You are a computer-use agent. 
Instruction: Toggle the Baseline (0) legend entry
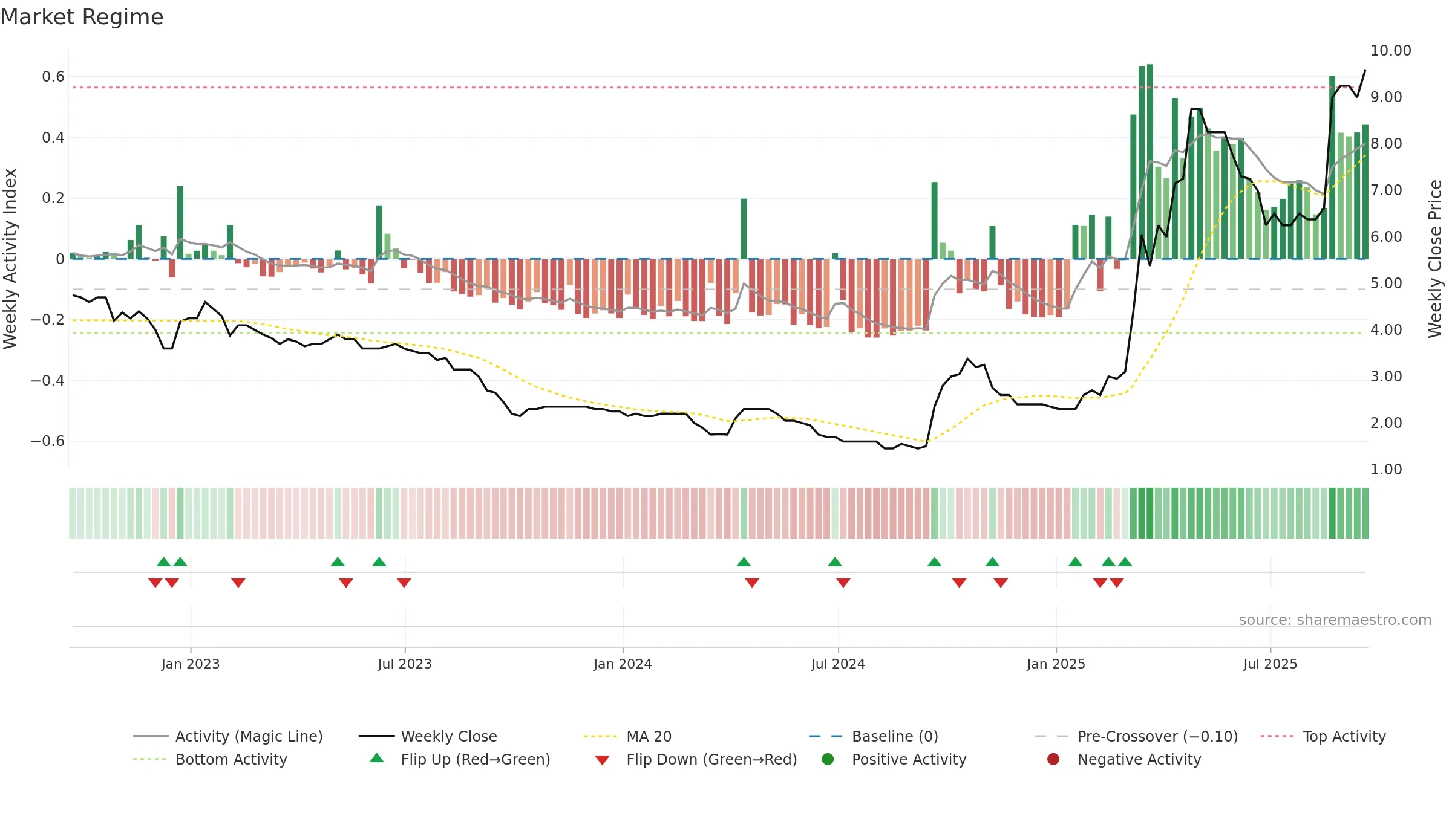pyautogui.click(x=874, y=736)
